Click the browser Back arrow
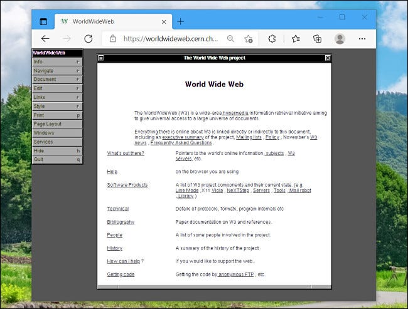 [45, 39]
